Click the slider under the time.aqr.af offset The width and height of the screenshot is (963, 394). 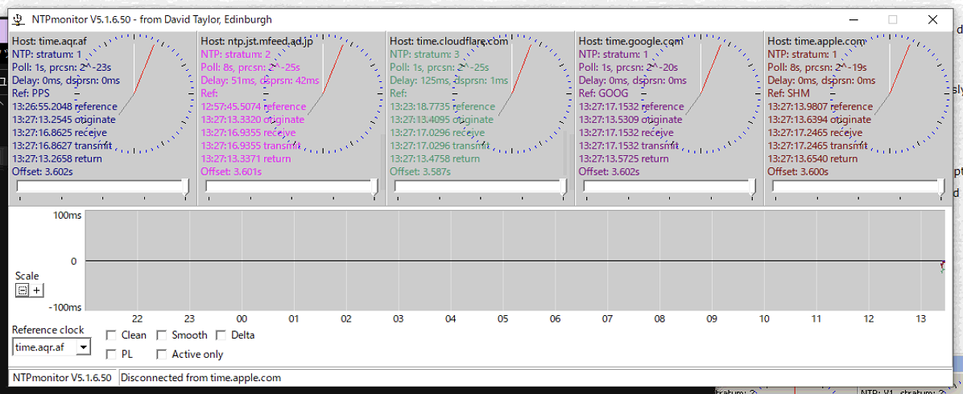[x=102, y=187]
